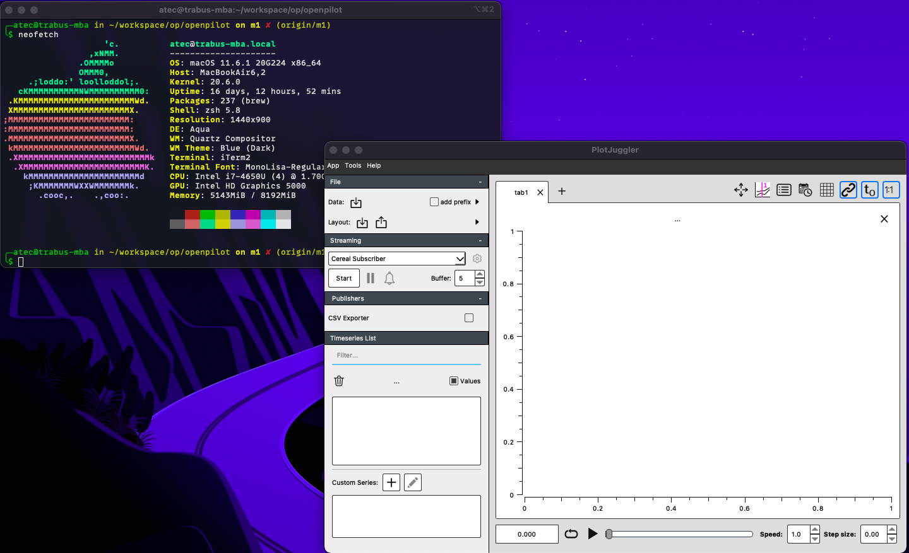
Task: Add a Custom Series with the plus icon
Action: (x=391, y=482)
